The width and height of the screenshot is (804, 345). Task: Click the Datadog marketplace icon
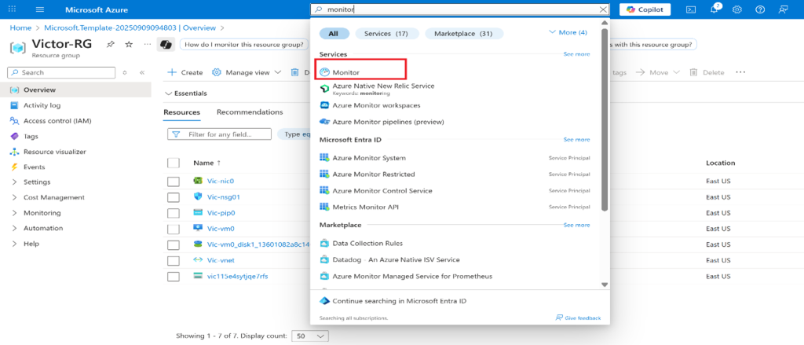[x=324, y=260]
